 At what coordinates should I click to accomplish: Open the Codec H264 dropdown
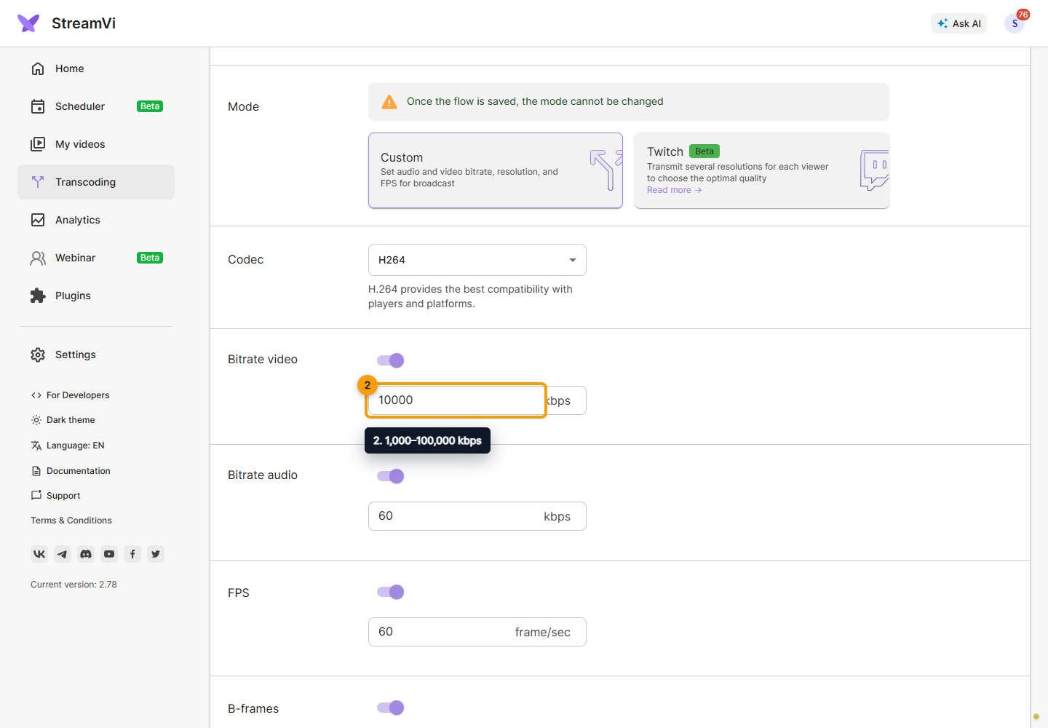pyautogui.click(x=477, y=260)
